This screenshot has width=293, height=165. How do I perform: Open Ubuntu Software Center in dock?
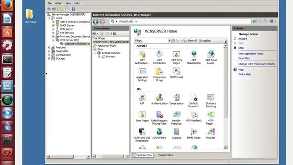[7, 32]
